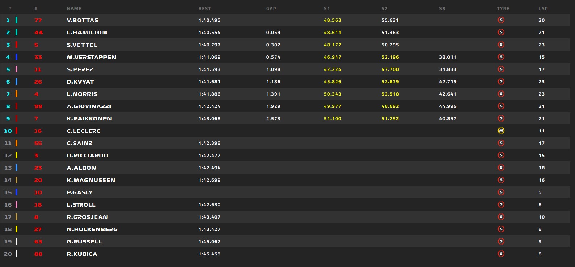Screen dimensions: 575x267
Task: Click the soft tyre icon in R.Kubica's row
Action: point(501,254)
